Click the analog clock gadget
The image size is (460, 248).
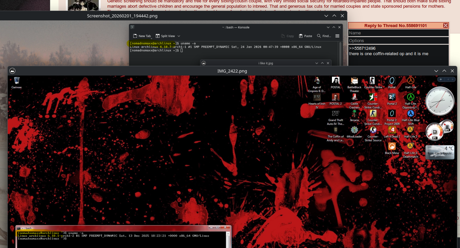coord(440,101)
